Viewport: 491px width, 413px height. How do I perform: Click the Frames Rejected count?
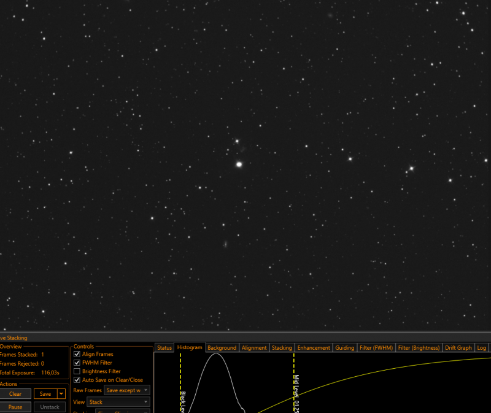coord(42,363)
